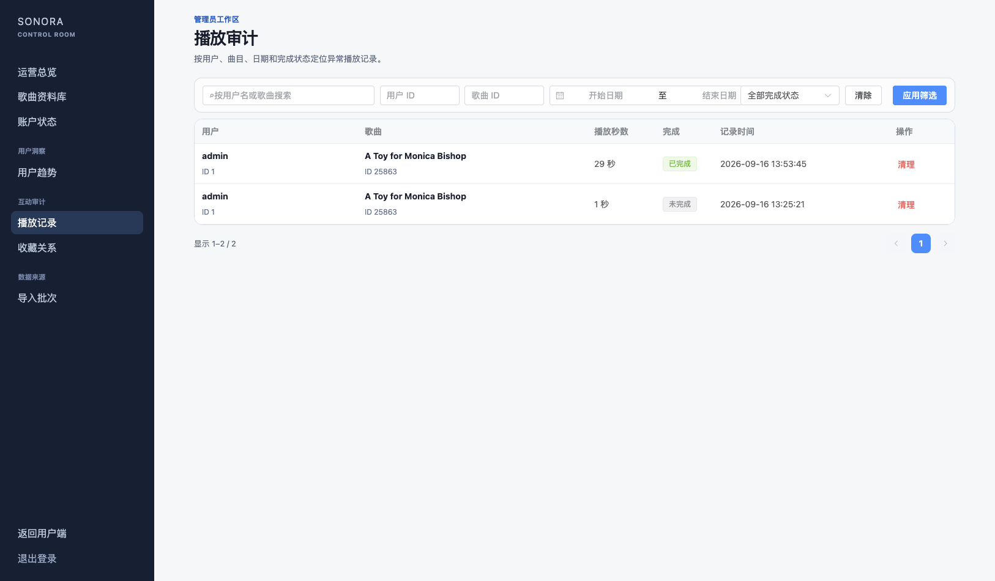Screen dimensions: 995x581
Task: Go to next page arrow
Action: tap(945, 243)
